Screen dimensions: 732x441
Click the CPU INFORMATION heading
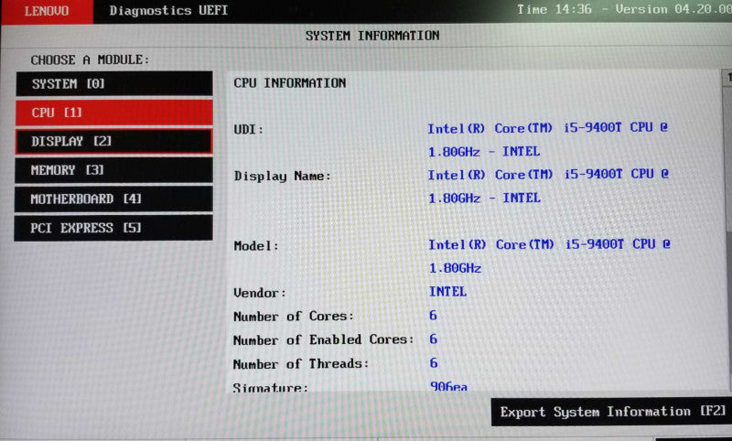tap(290, 83)
